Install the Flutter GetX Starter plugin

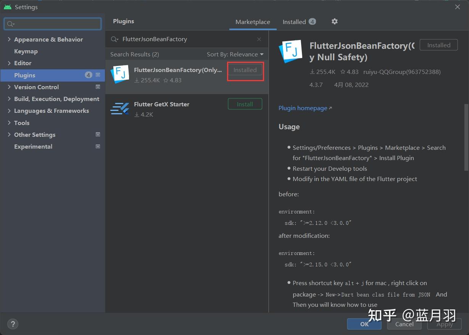(245, 104)
